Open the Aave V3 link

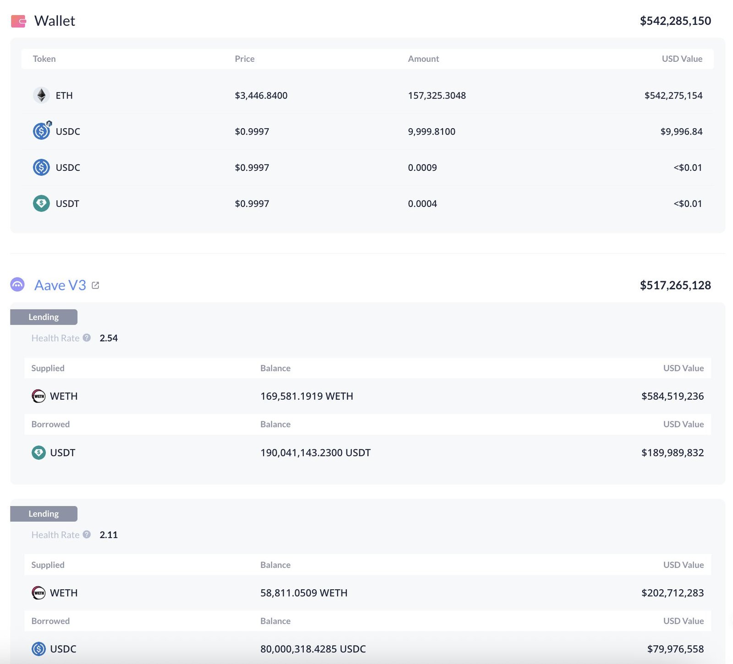(60, 284)
